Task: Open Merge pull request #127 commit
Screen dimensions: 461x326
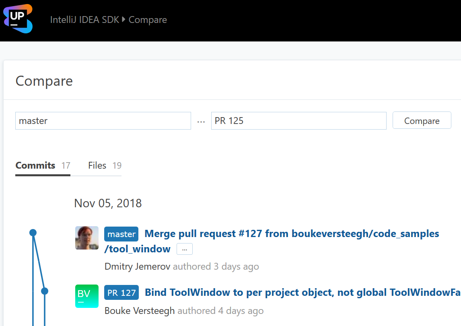Action: point(292,234)
